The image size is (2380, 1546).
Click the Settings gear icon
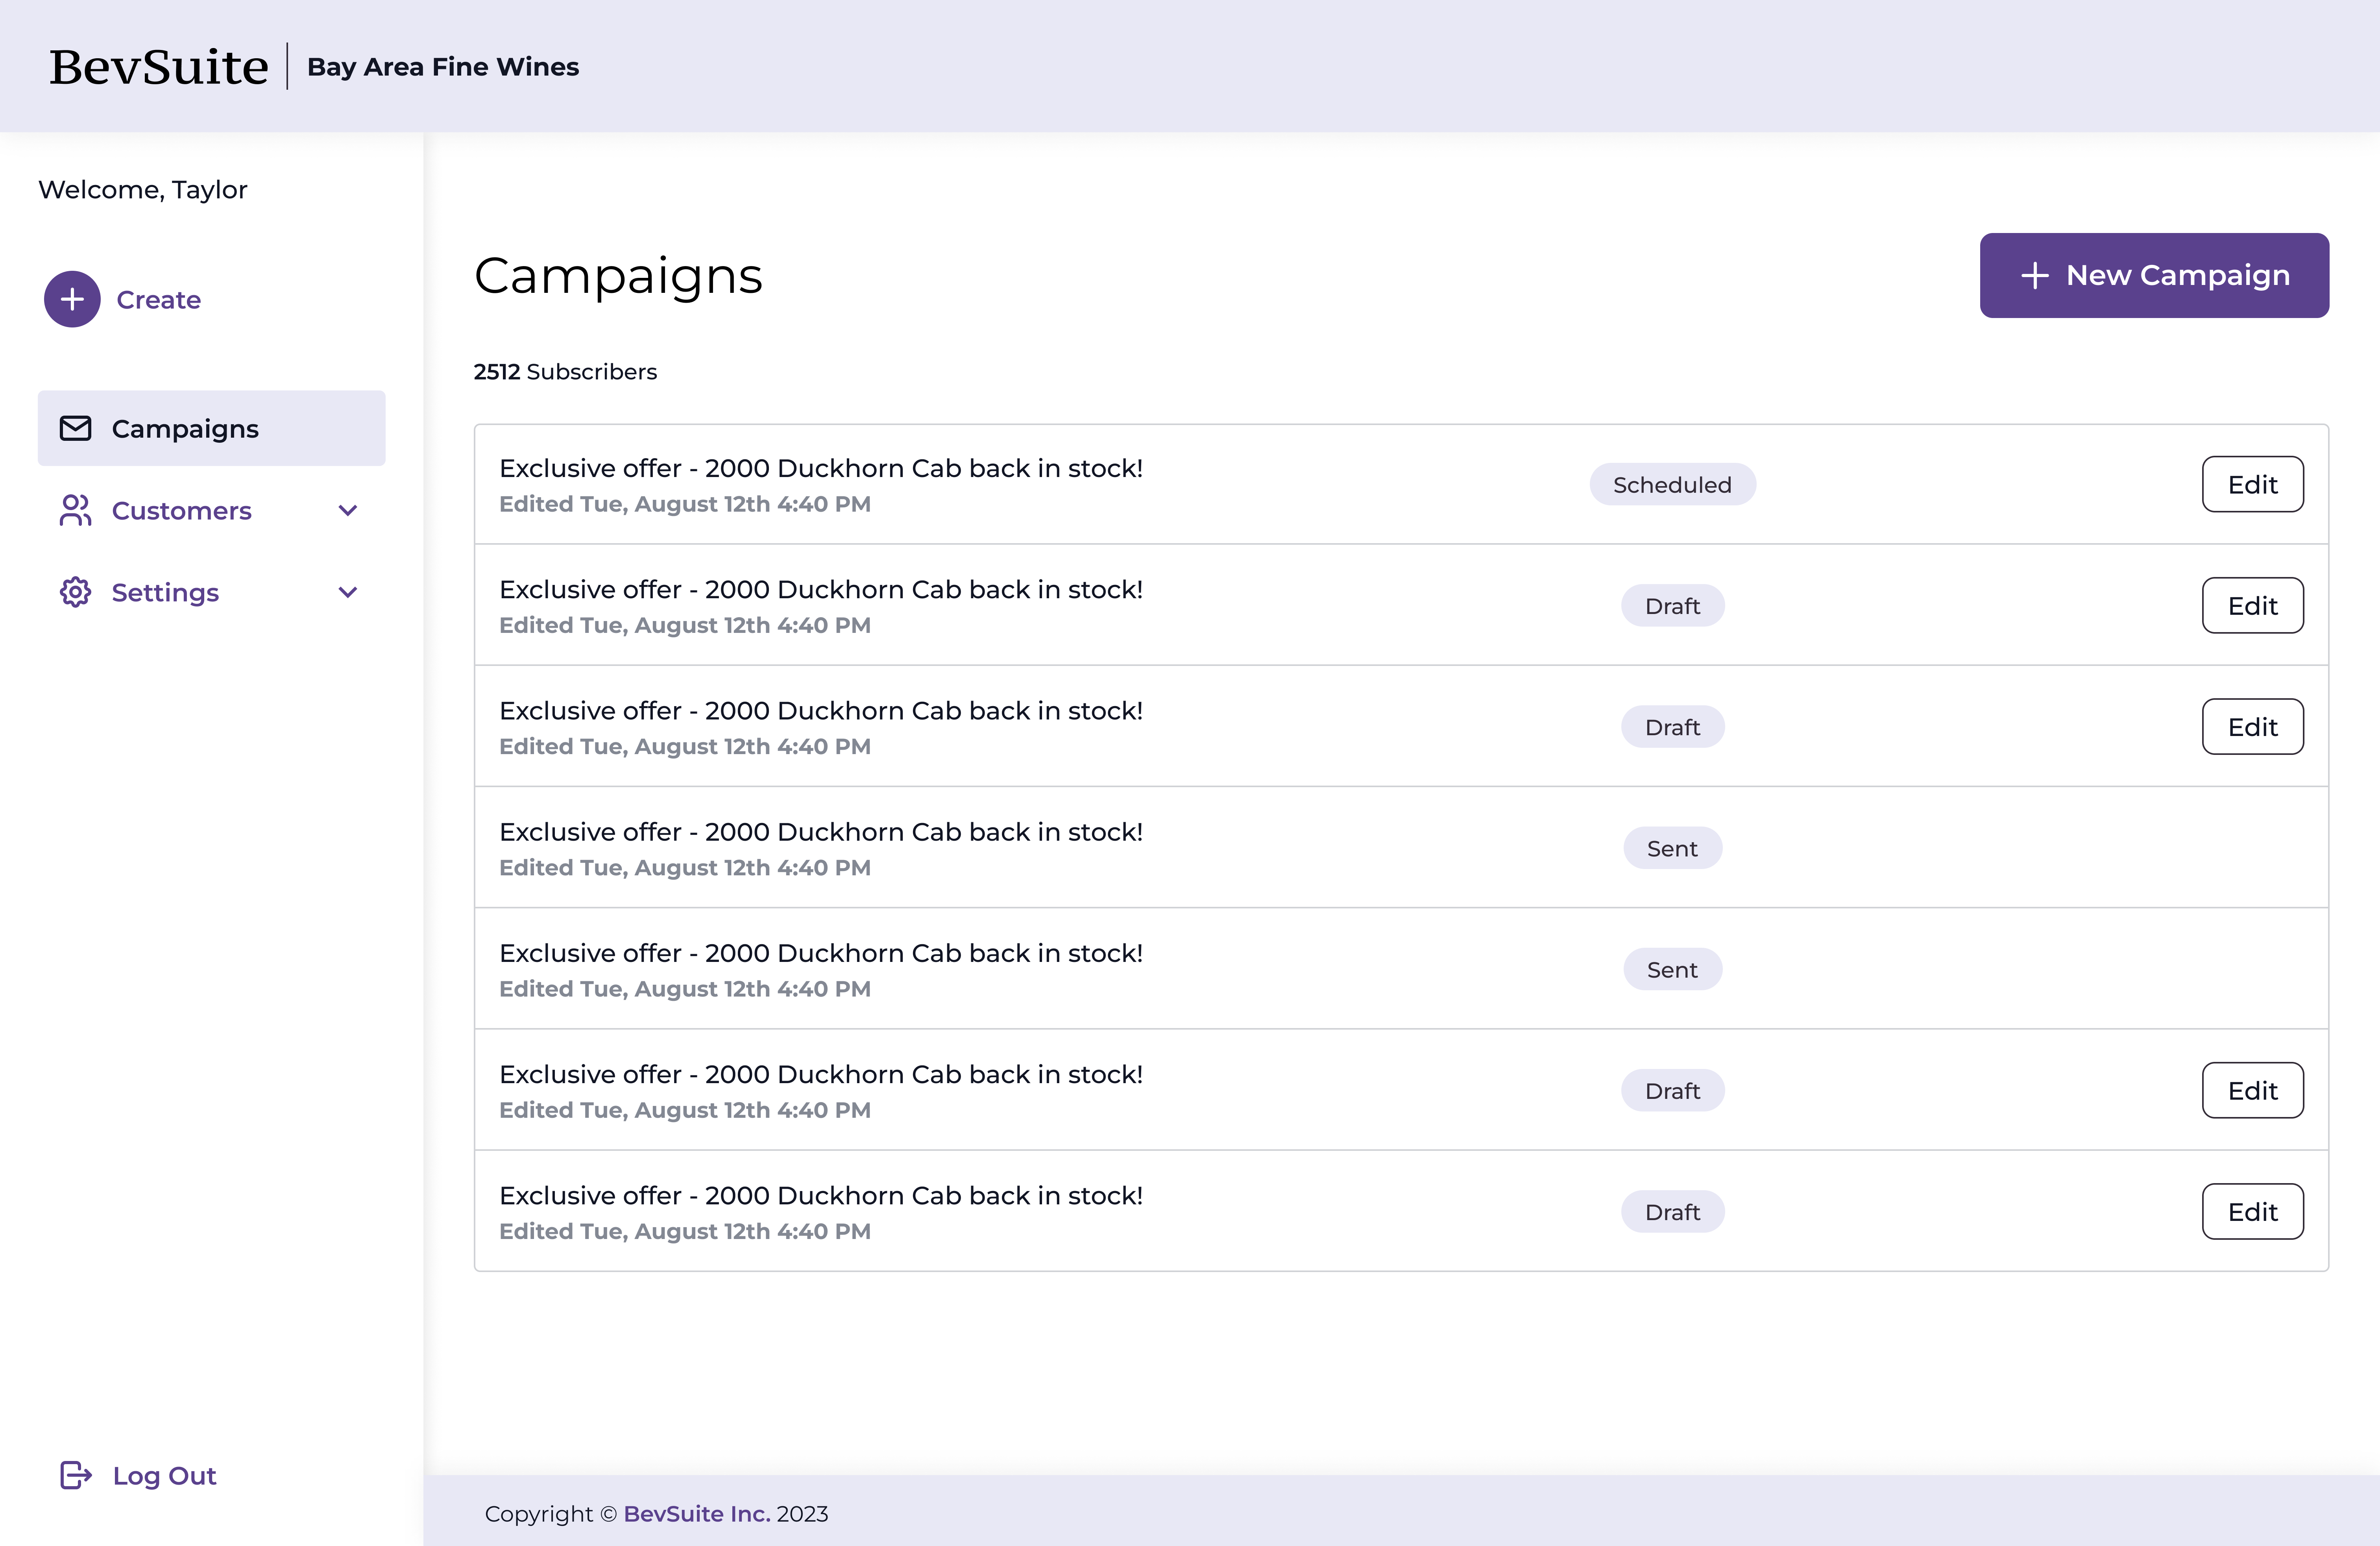tap(75, 592)
